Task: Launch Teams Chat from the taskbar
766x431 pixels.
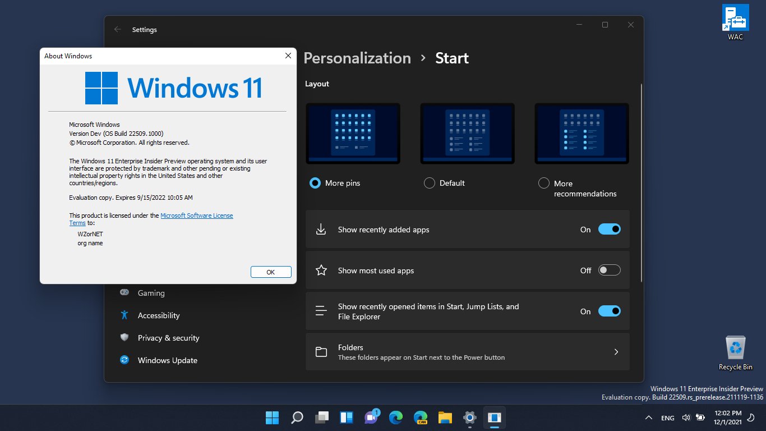Action: coord(371,418)
